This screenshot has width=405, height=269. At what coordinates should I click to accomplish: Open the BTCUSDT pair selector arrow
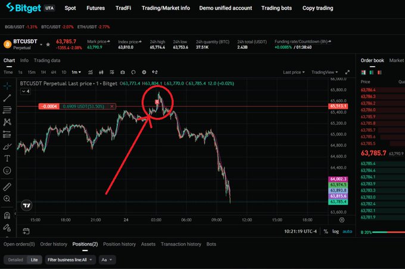point(41,45)
